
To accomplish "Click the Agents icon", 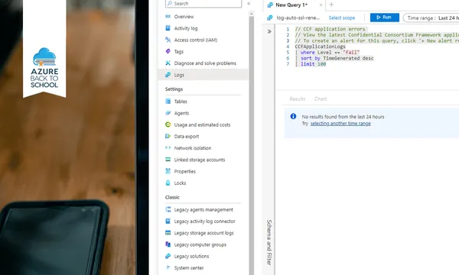I will [168, 113].
